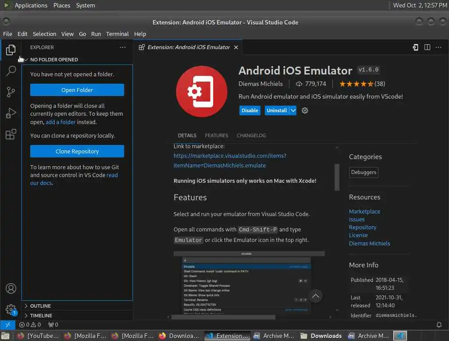This screenshot has width=449, height=341.
Task: Open the Go menu
Action: pos(82,34)
